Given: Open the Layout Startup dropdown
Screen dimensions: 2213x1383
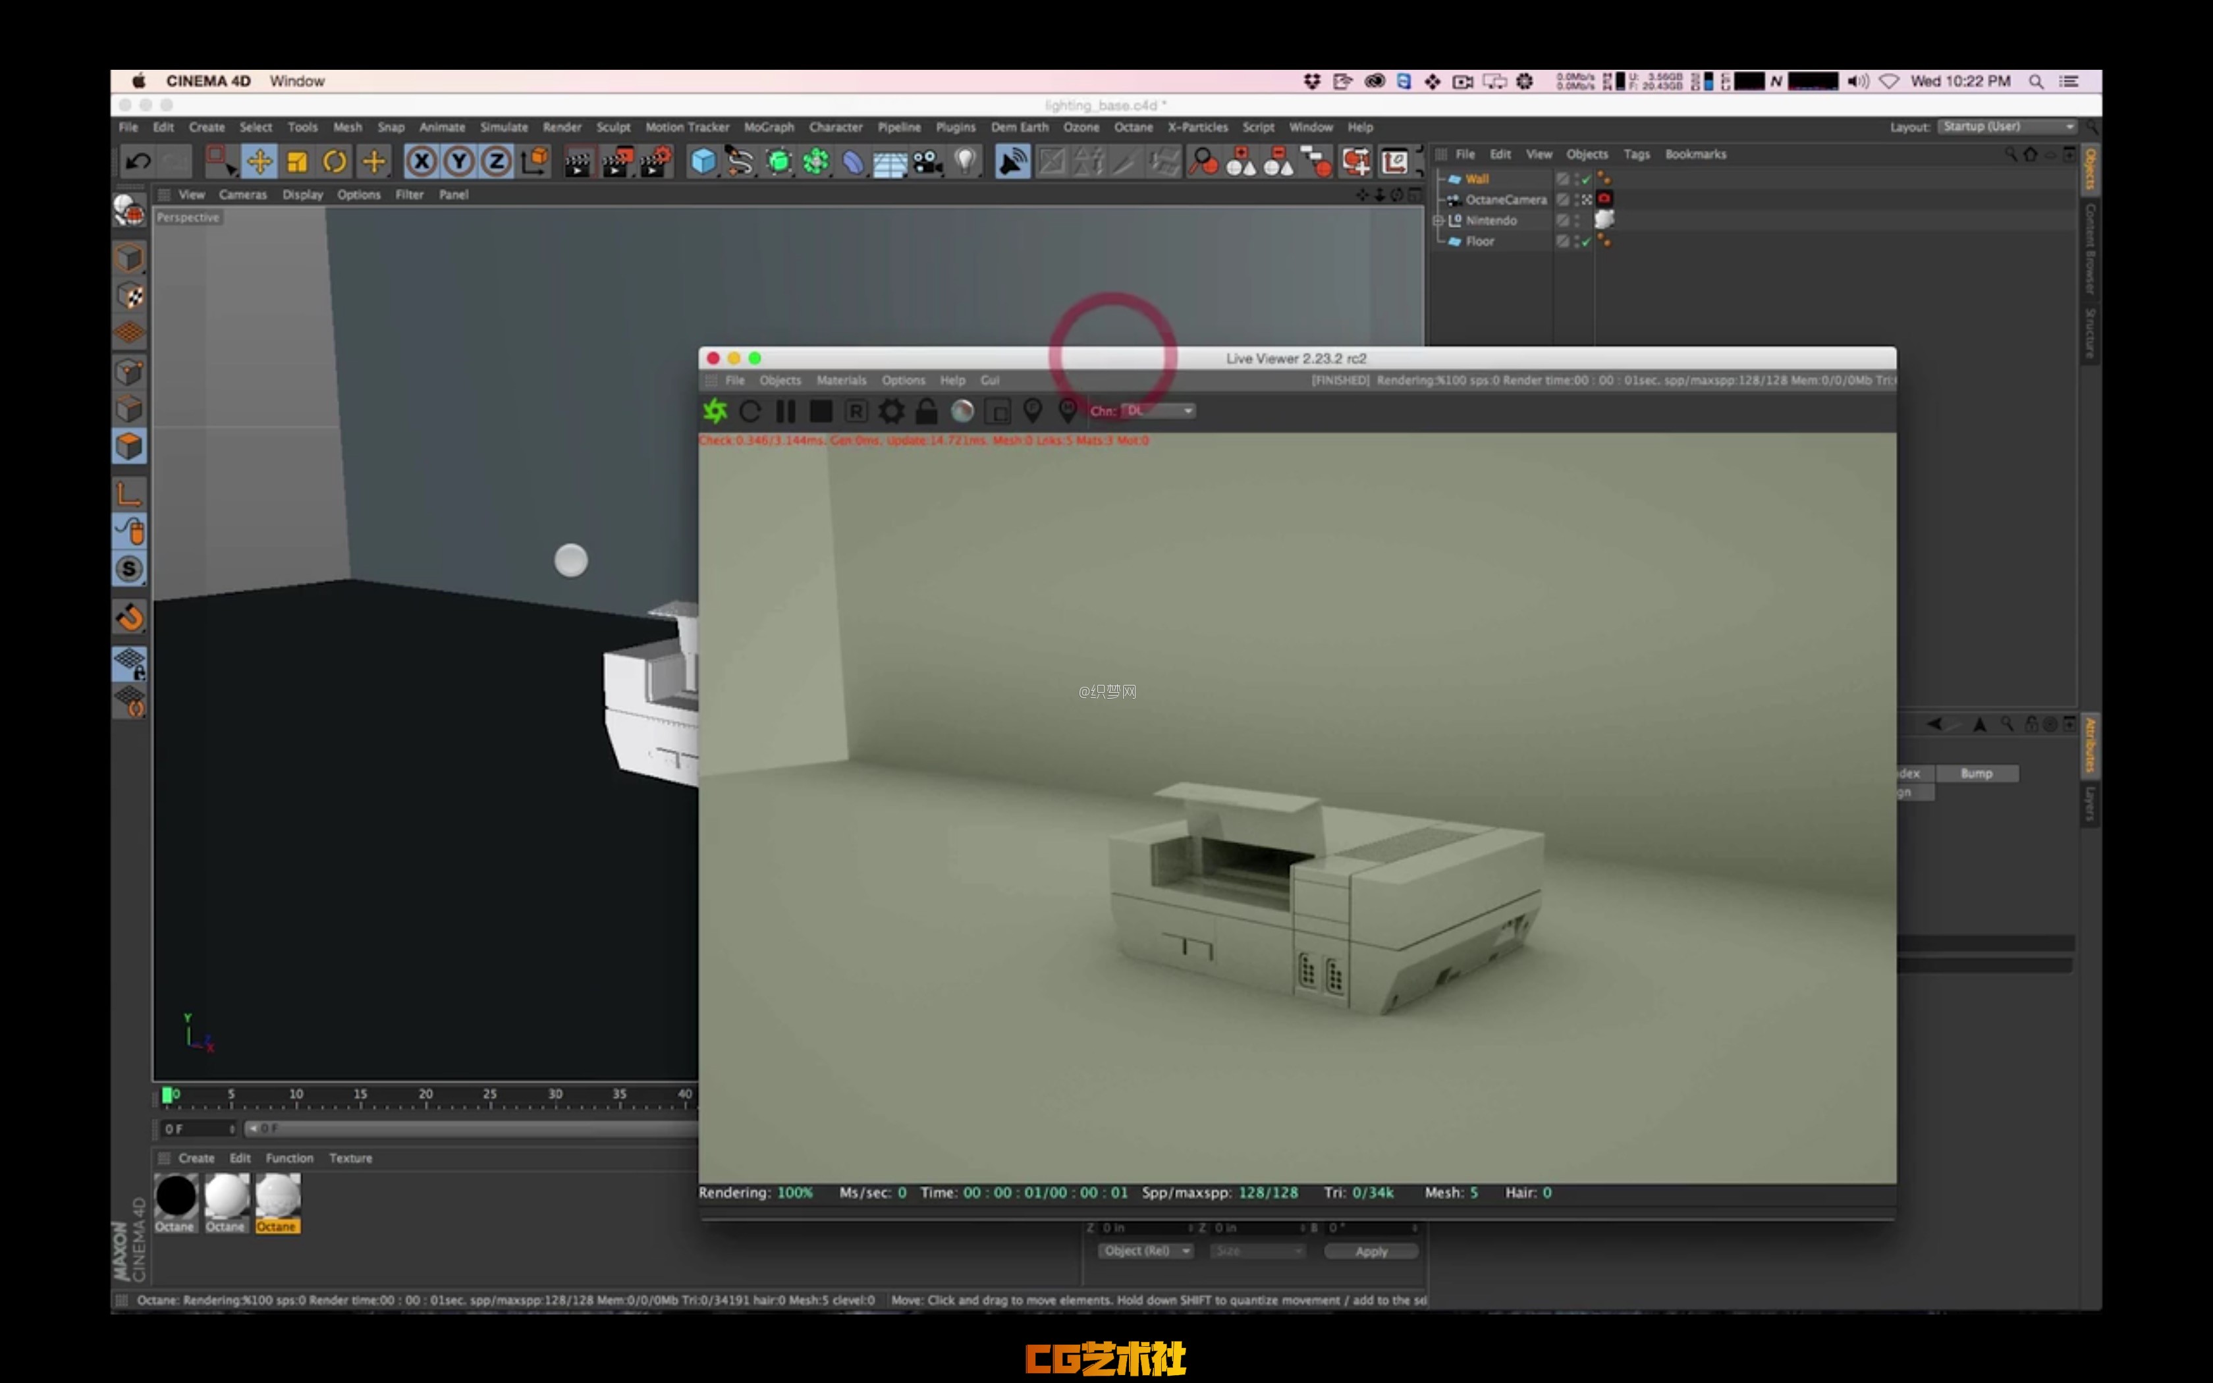Looking at the screenshot, I should click(2006, 127).
